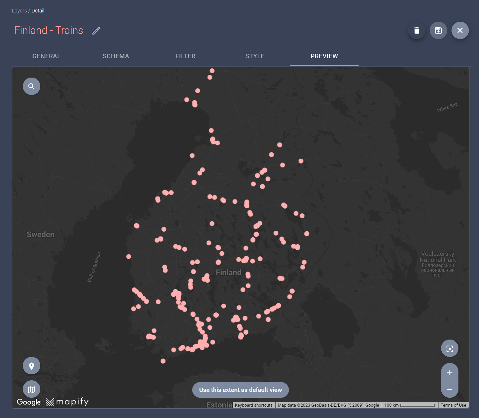Open the Terms of Use link
This screenshot has height=418, width=479.
pos(453,405)
